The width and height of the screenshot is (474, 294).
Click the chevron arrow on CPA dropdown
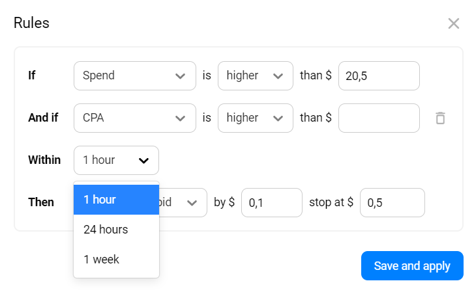(181, 118)
